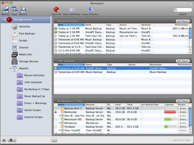
Task: Sort No Backup in 7 Days by Name
Action: 72,105
